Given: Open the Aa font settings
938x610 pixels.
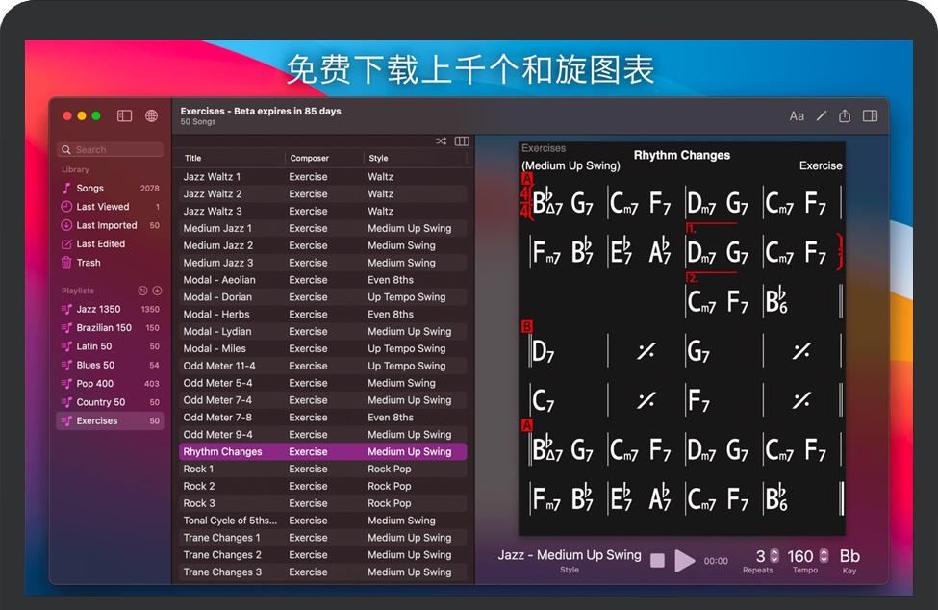Looking at the screenshot, I should (x=797, y=116).
